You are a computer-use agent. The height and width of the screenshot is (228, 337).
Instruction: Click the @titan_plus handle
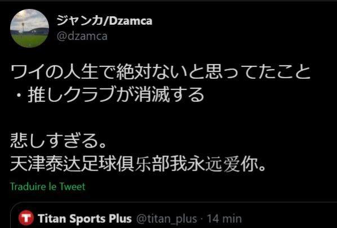coord(167,219)
